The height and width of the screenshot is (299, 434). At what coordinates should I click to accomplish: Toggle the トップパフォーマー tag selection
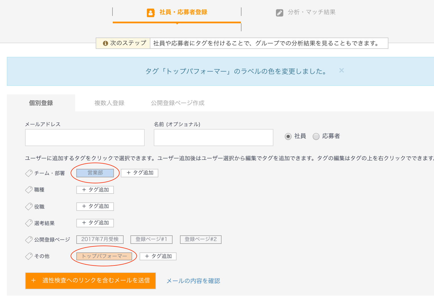(x=105, y=256)
